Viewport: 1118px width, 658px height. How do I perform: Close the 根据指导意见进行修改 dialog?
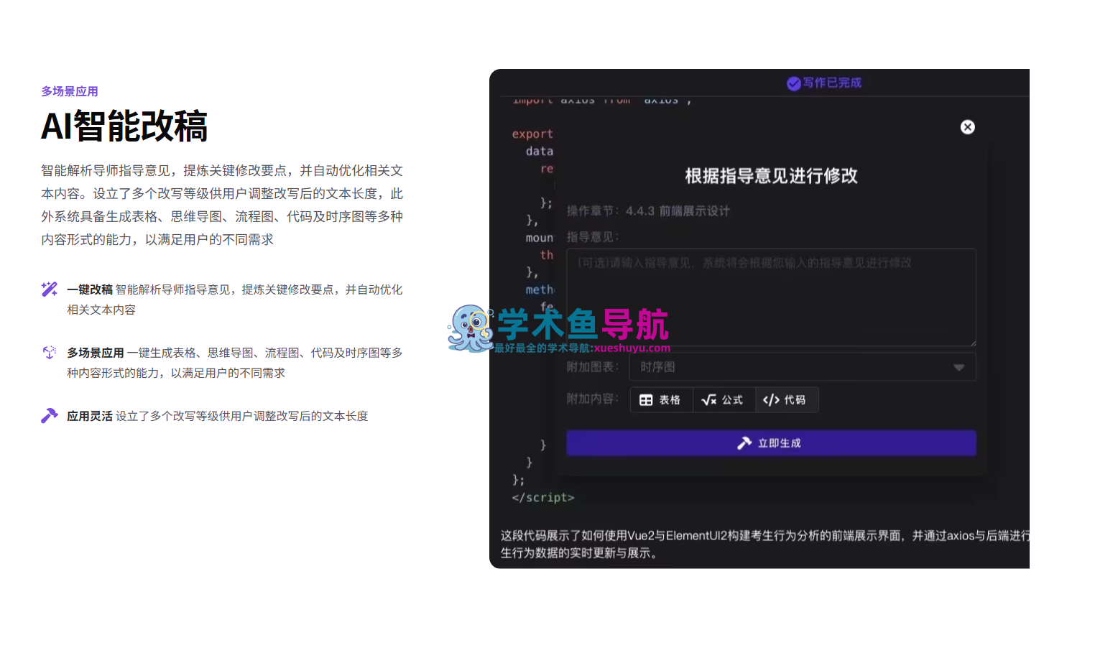967,127
